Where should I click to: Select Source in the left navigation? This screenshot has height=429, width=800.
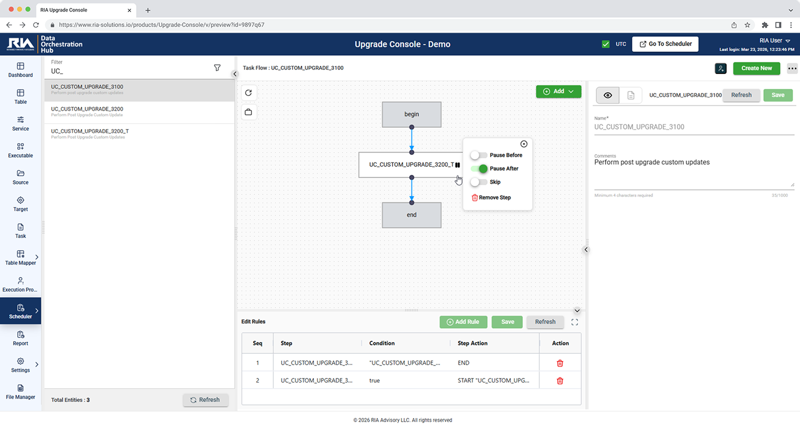pyautogui.click(x=21, y=178)
